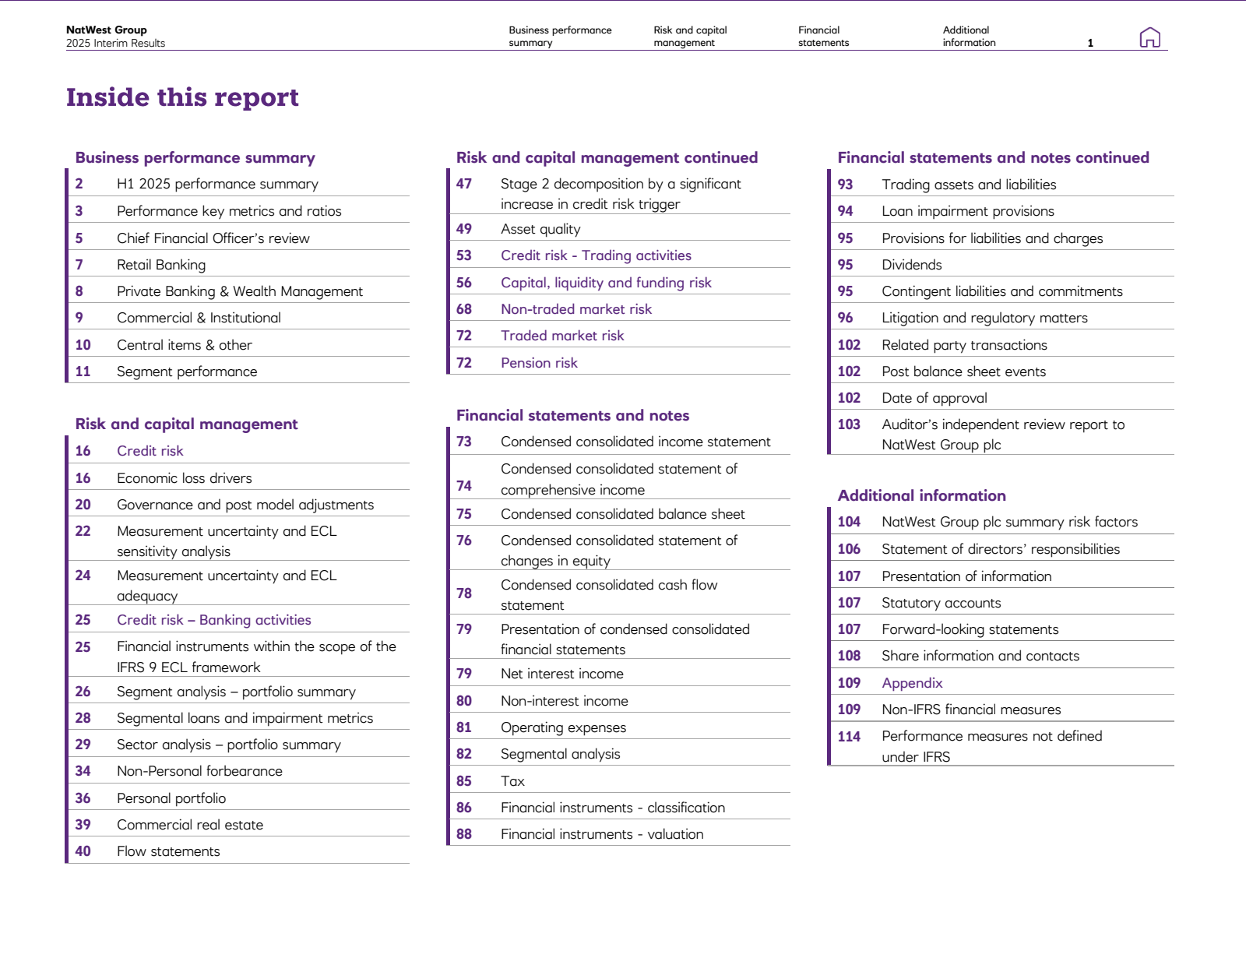The width and height of the screenshot is (1246, 979).
Task: Open Segmental analysis on page 82
Action: coord(561,754)
